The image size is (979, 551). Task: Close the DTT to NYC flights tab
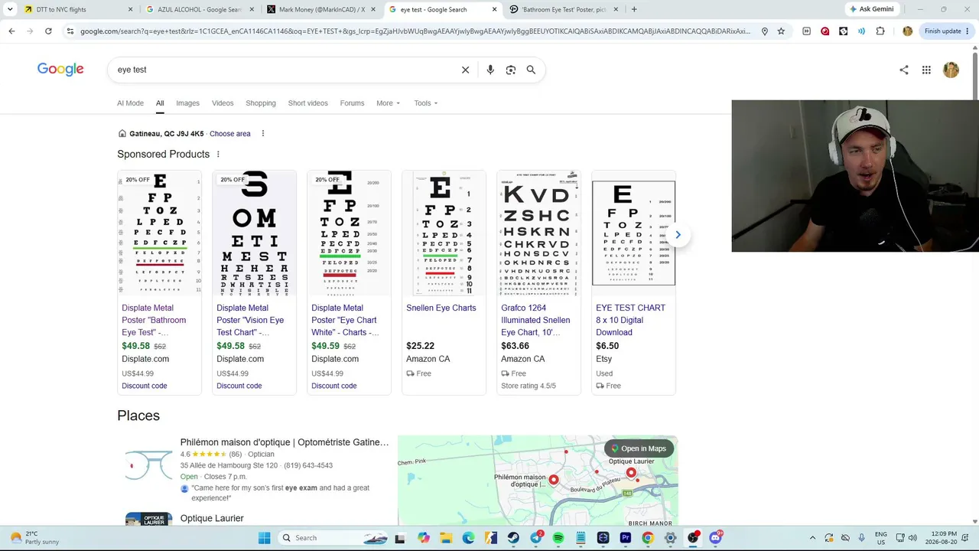(130, 9)
